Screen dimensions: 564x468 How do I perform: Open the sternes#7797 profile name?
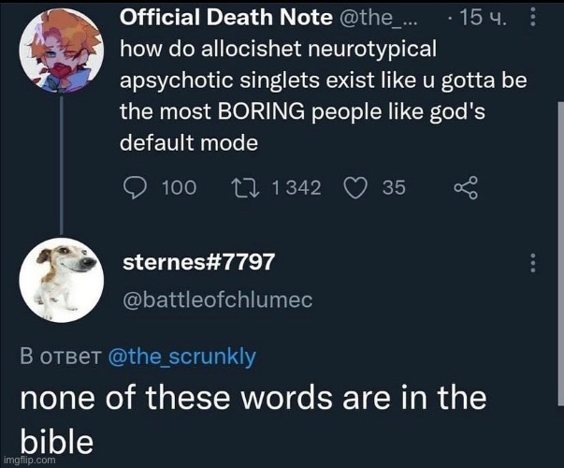[x=199, y=262]
